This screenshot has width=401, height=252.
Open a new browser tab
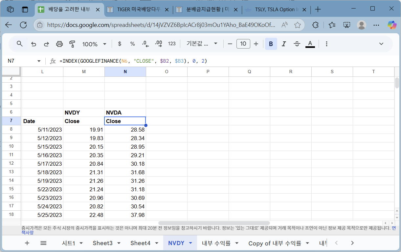click(x=318, y=10)
